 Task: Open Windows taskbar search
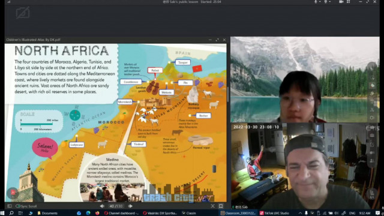click(x=11, y=213)
